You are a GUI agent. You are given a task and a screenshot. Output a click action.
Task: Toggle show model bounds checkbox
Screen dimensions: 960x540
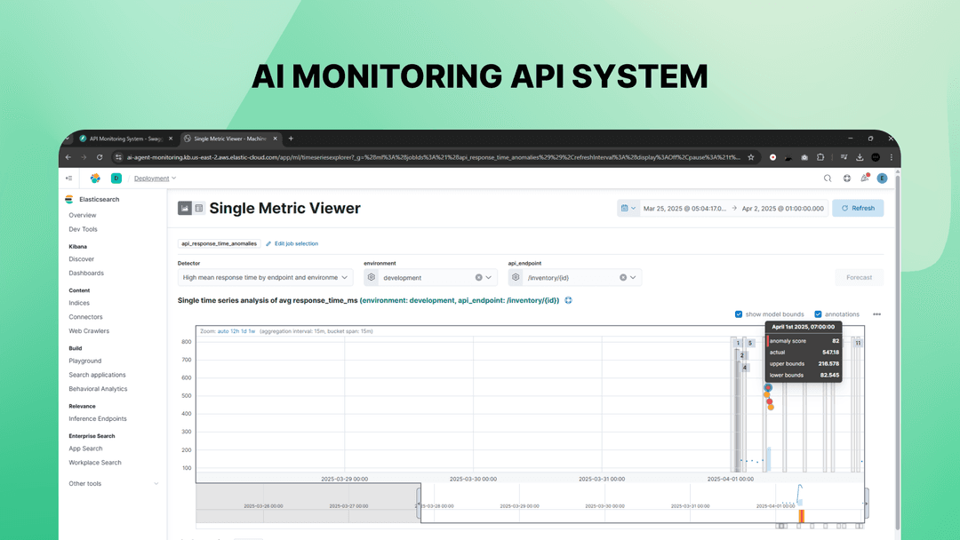[x=739, y=314]
